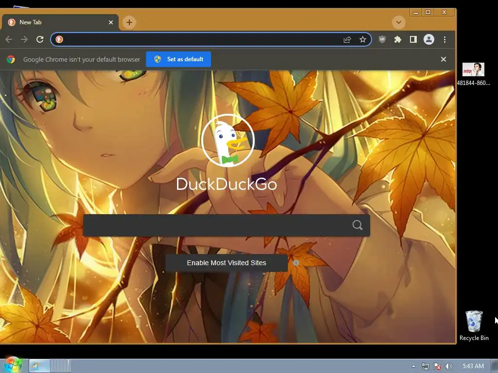Image resolution: width=498 pixels, height=373 pixels.
Task: Click the DuckDuckGo wordmark text
Action: click(227, 184)
